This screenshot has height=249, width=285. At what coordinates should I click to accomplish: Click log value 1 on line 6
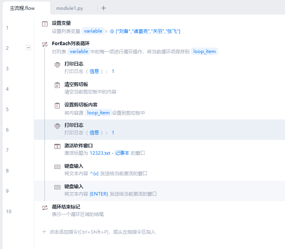click(x=113, y=133)
